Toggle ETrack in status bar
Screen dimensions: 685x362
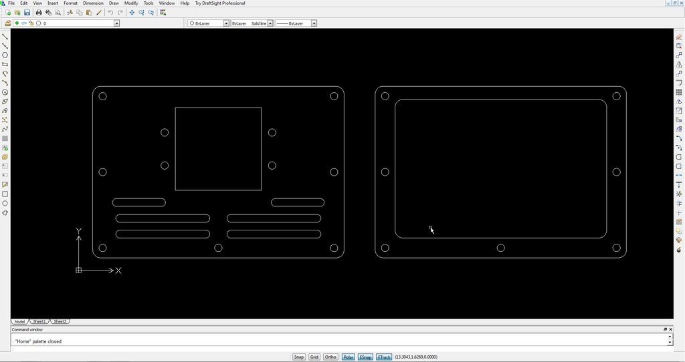[x=383, y=357]
